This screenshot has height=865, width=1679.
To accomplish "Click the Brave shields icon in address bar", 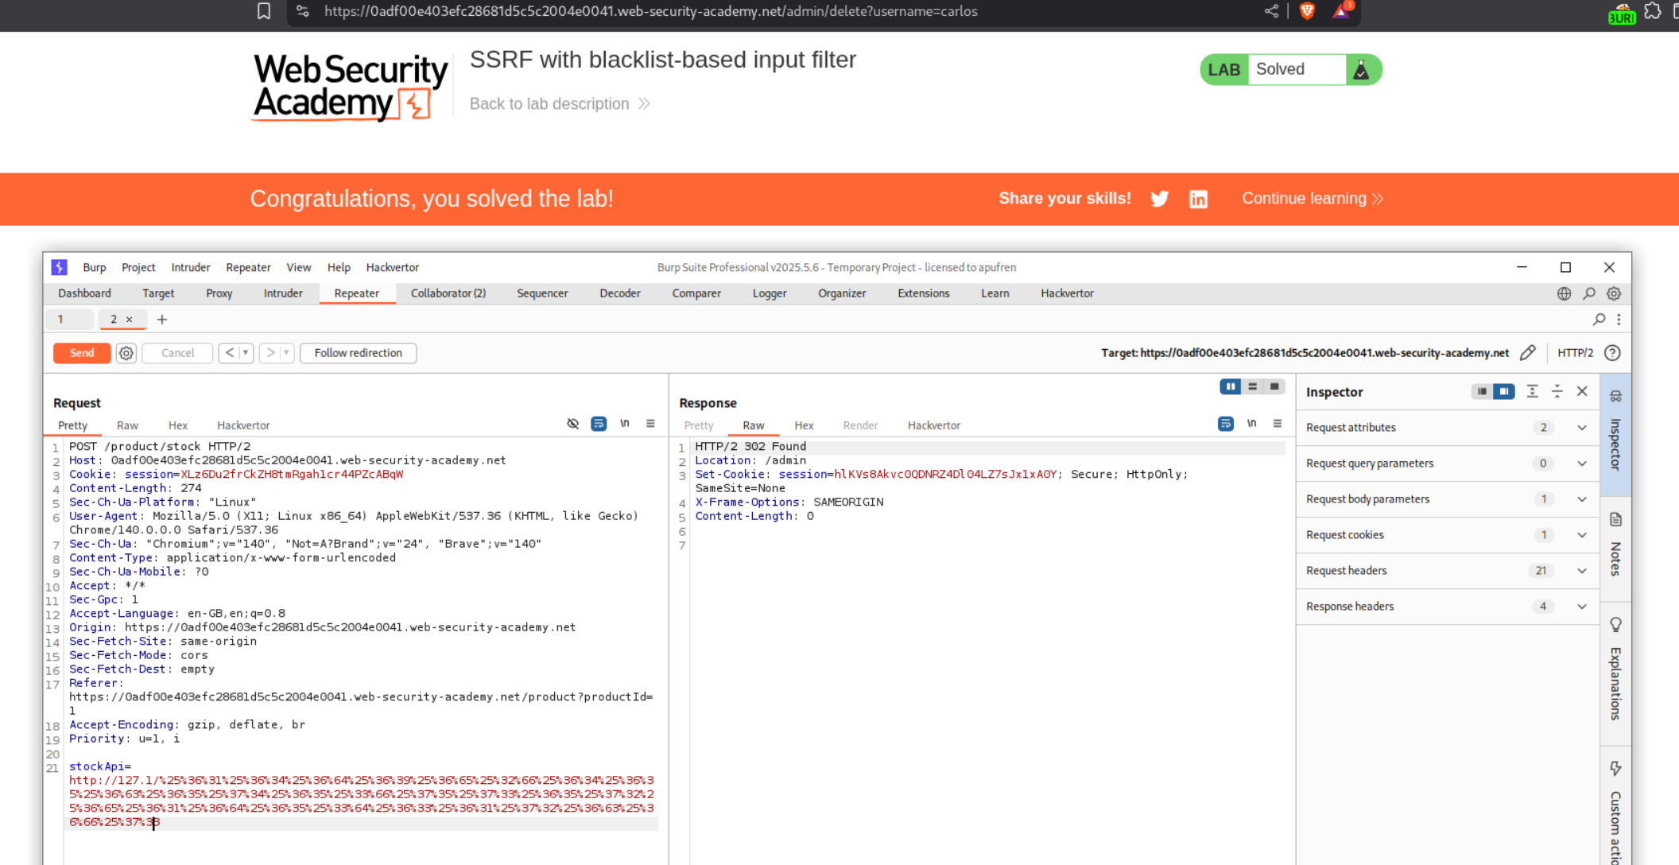I will coord(1307,11).
